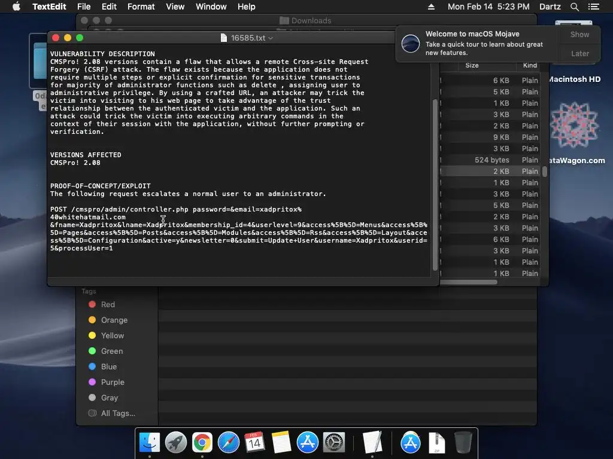Minimize the 16585.txt window with yellow button
613x459 pixels.
point(68,38)
